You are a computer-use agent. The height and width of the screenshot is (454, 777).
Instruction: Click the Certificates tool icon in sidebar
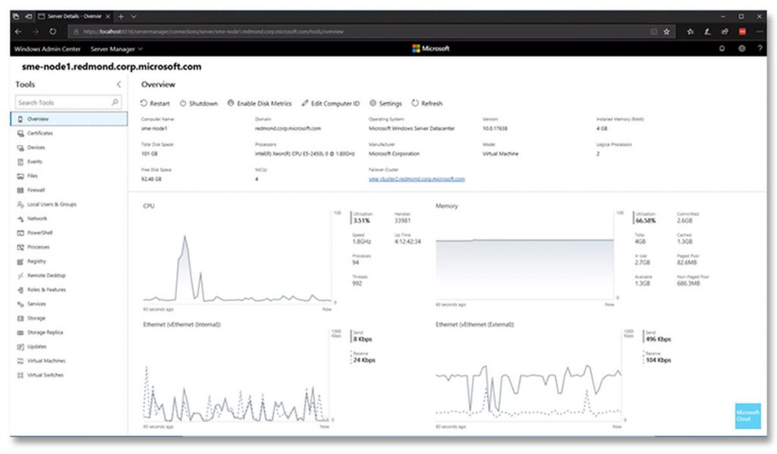[x=20, y=134]
